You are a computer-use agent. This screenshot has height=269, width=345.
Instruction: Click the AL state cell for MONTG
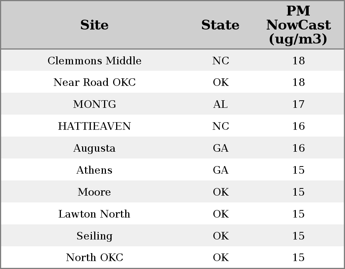[x=221, y=104]
